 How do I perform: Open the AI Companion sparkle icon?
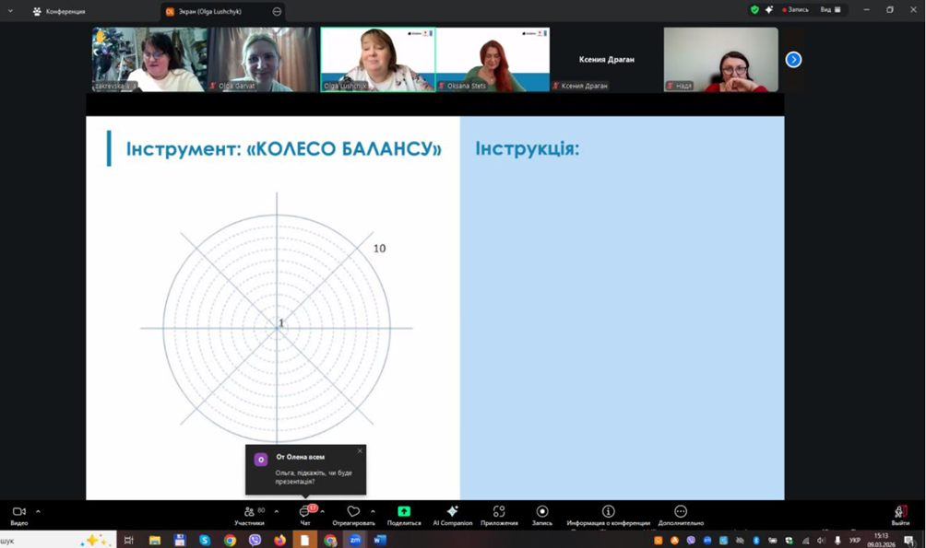452,511
